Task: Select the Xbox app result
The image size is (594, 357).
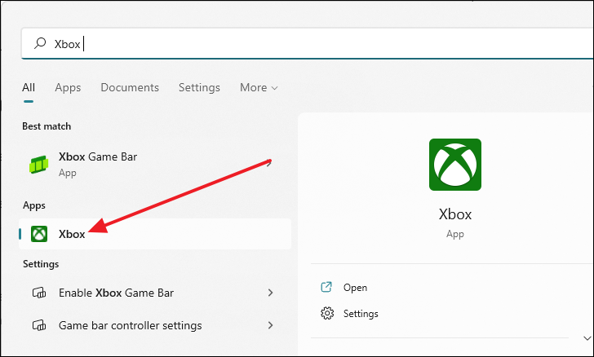Action: click(155, 234)
